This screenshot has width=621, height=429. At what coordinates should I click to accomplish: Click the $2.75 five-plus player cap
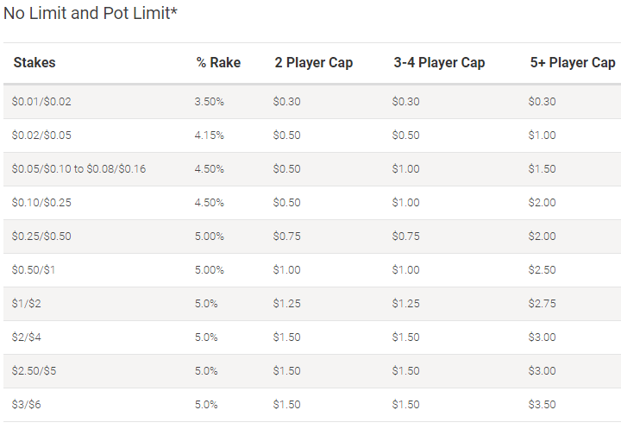[542, 304]
